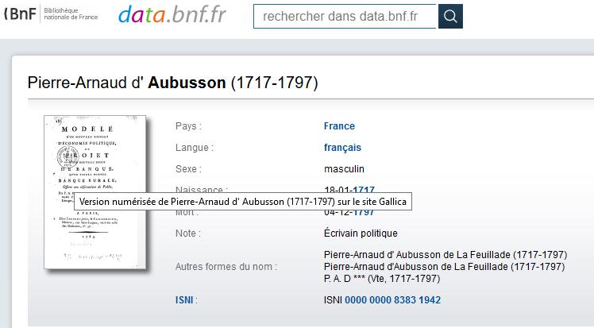This screenshot has width=594, height=328.
Task: Click the Pierre-Arnaud d' Aubusson page title
Action: coord(173,83)
